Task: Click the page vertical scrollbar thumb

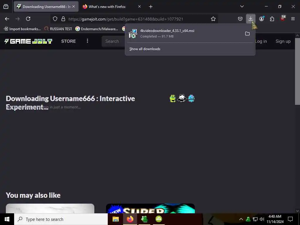Action: tap(297, 71)
